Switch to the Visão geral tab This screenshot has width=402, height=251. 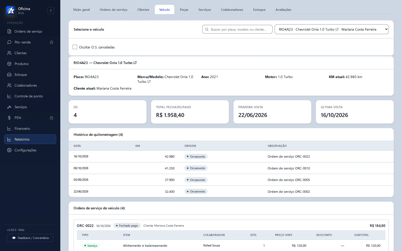click(x=81, y=10)
